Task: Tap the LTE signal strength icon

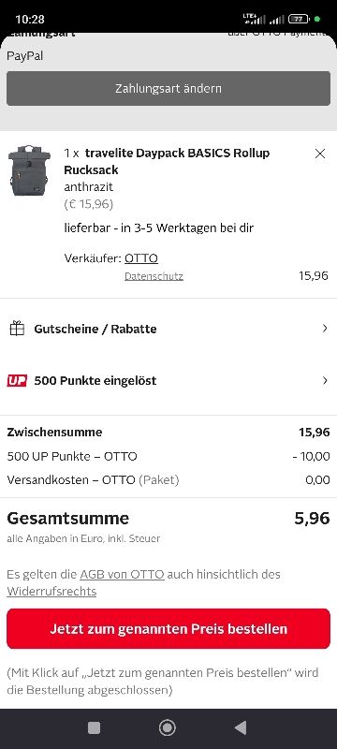Action: (x=254, y=19)
